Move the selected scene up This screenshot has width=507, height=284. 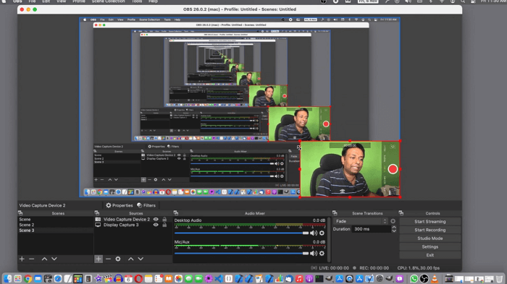[x=44, y=259]
